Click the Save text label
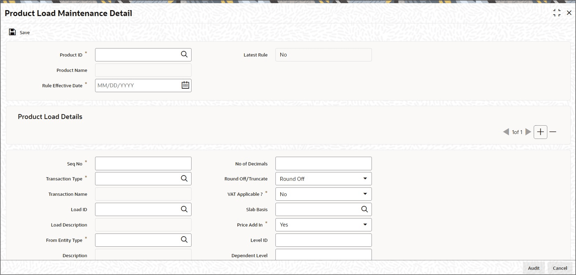 [x=25, y=33]
